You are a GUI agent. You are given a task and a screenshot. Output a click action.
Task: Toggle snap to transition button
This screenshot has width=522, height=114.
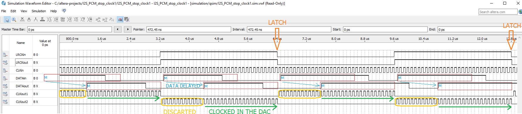[120, 19]
